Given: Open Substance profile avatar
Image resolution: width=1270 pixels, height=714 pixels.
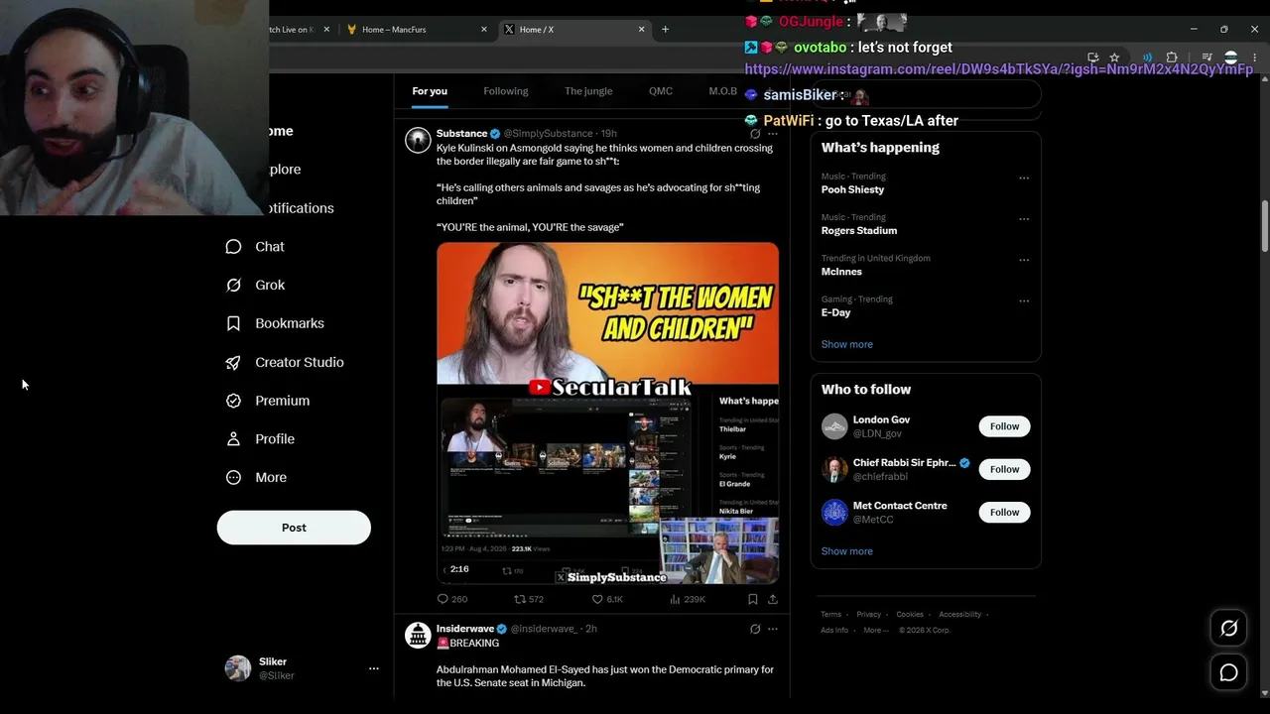Looking at the screenshot, I should pyautogui.click(x=418, y=140).
